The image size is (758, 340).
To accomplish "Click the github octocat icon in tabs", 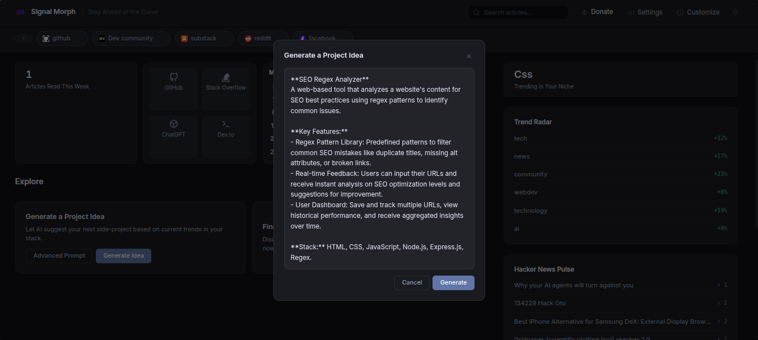I will click(x=46, y=39).
